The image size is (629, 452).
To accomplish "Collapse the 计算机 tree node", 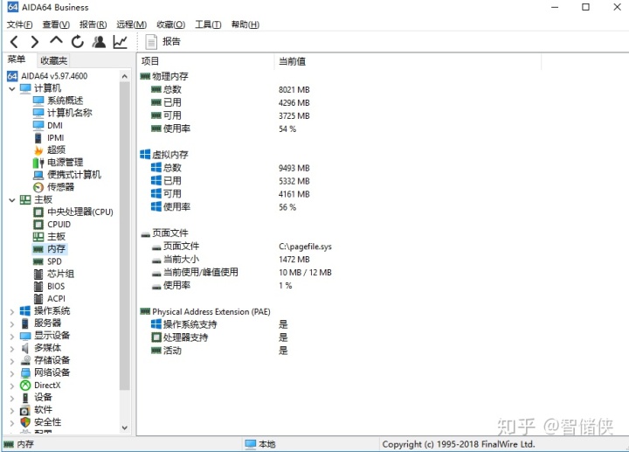I will click(x=12, y=88).
